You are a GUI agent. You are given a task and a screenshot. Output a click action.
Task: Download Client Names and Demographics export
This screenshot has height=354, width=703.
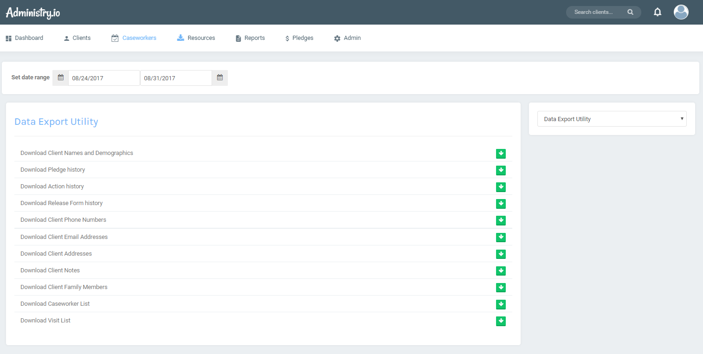pos(501,154)
